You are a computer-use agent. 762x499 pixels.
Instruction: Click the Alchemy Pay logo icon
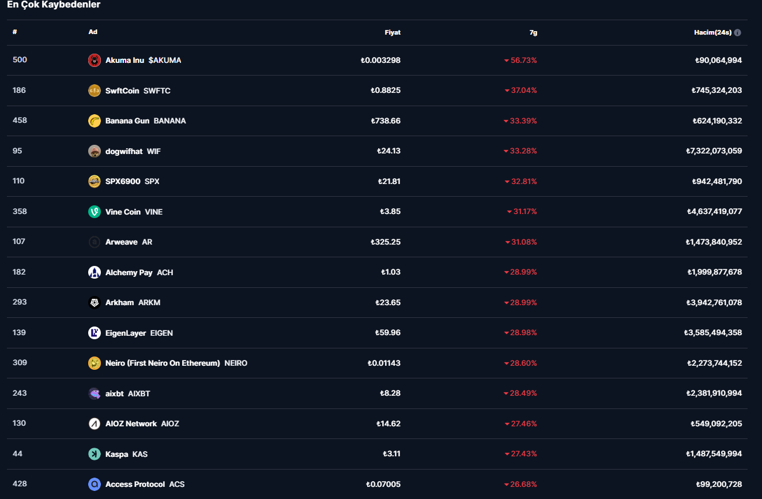(95, 272)
